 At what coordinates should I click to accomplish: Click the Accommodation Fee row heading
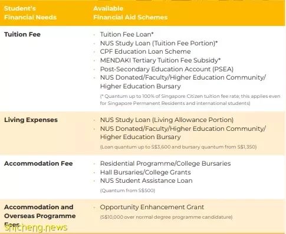click(38, 163)
